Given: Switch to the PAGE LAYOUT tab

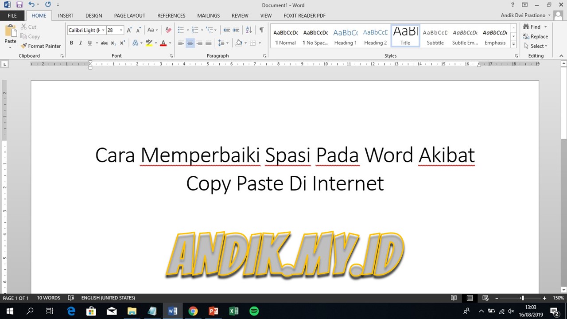Looking at the screenshot, I should [130, 16].
